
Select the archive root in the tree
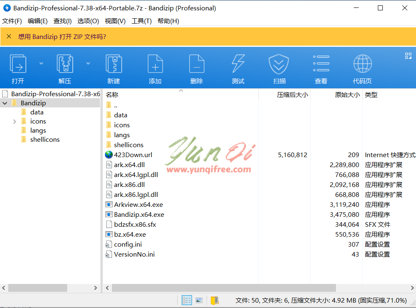(x=51, y=94)
